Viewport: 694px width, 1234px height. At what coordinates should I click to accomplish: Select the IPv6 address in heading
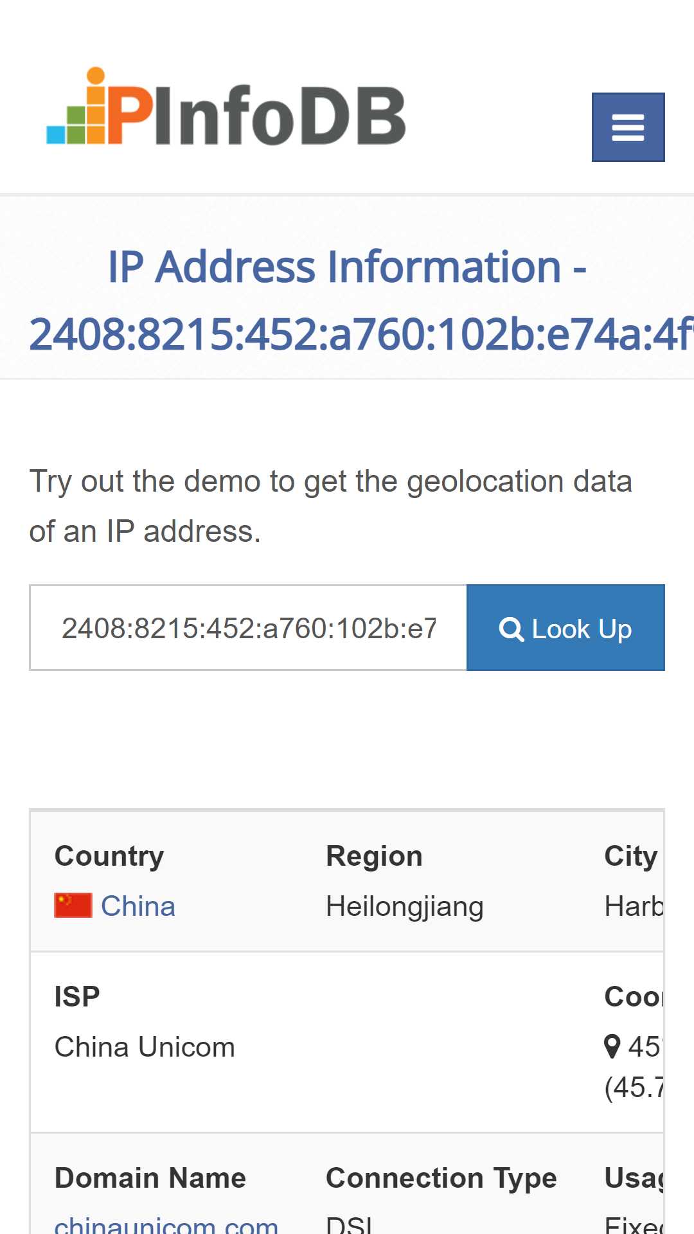[361, 334]
